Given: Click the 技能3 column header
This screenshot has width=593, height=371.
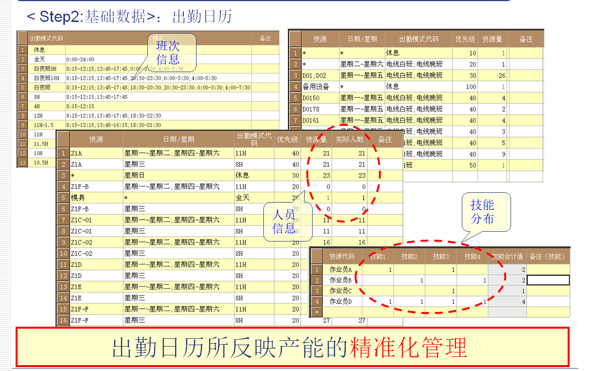Looking at the screenshot, I should coord(440,256).
